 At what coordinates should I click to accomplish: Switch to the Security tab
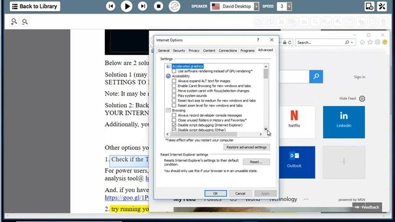click(x=179, y=51)
